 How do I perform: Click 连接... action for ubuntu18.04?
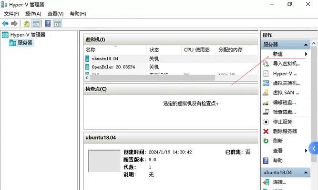[x=279, y=182]
